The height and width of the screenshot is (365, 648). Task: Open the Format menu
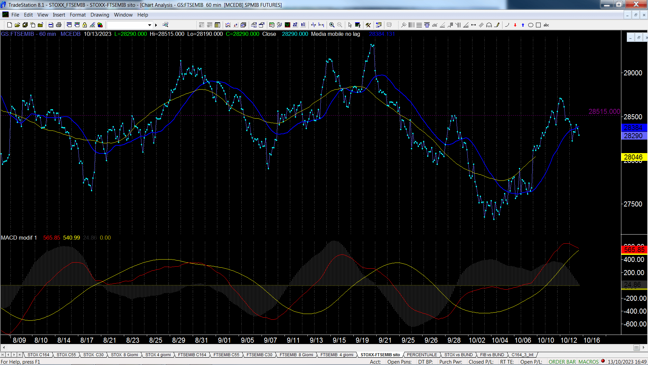pyautogui.click(x=78, y=15)
